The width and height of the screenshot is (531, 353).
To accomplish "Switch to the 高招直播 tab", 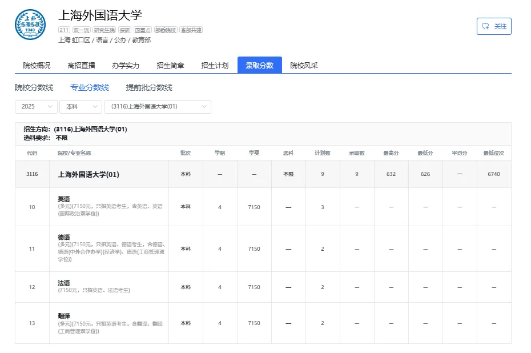I will point(81,65).
